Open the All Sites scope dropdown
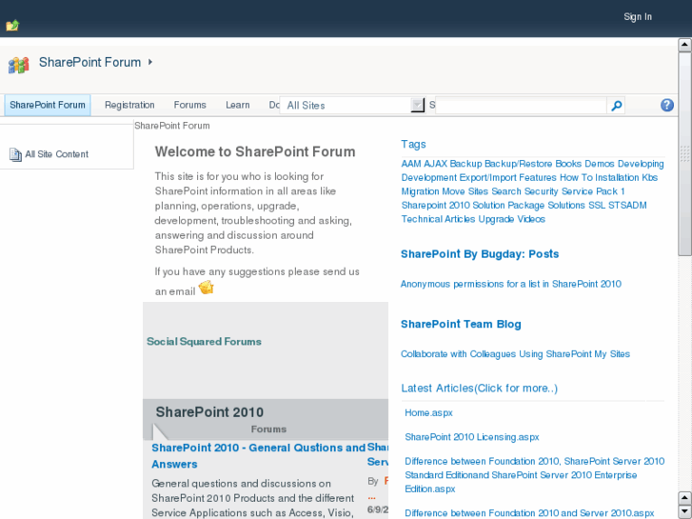This screenshot has width=692, height=519. pos(352,105)
